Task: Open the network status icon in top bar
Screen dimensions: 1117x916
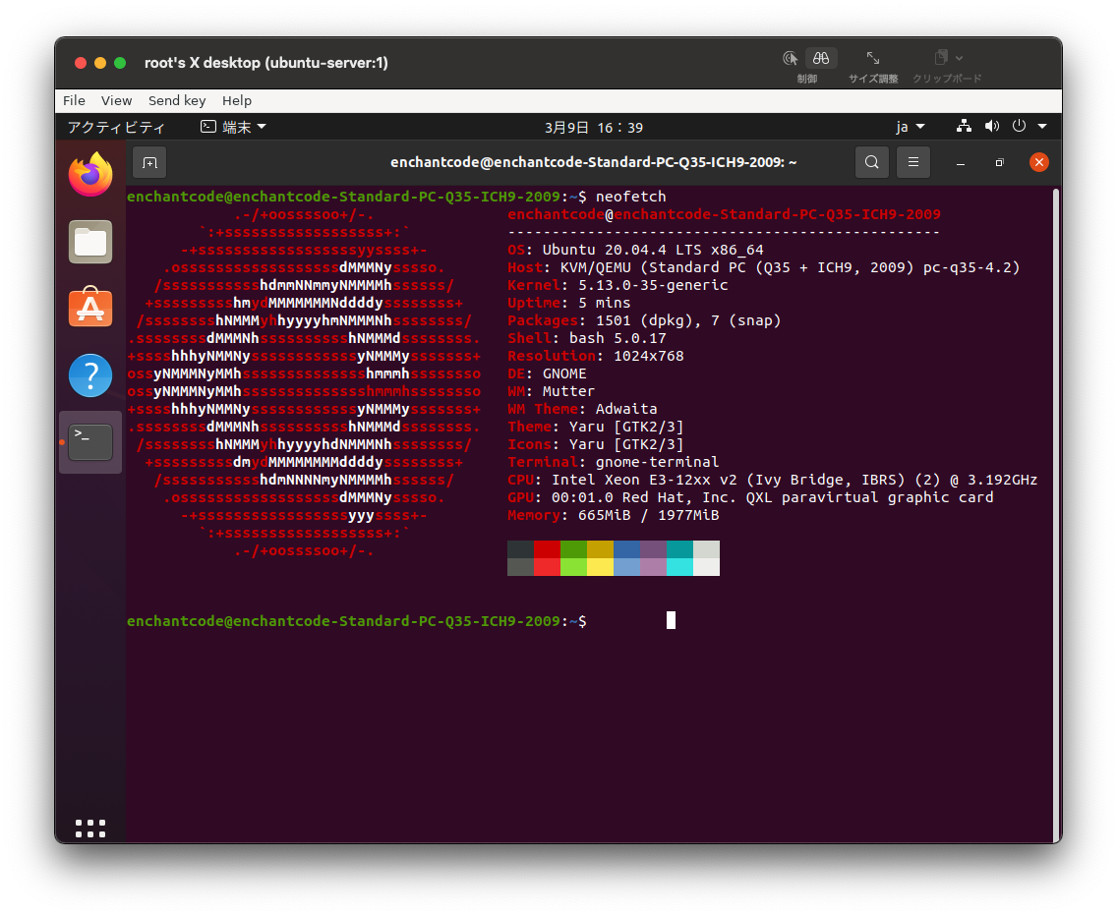Action: [964, 126]
